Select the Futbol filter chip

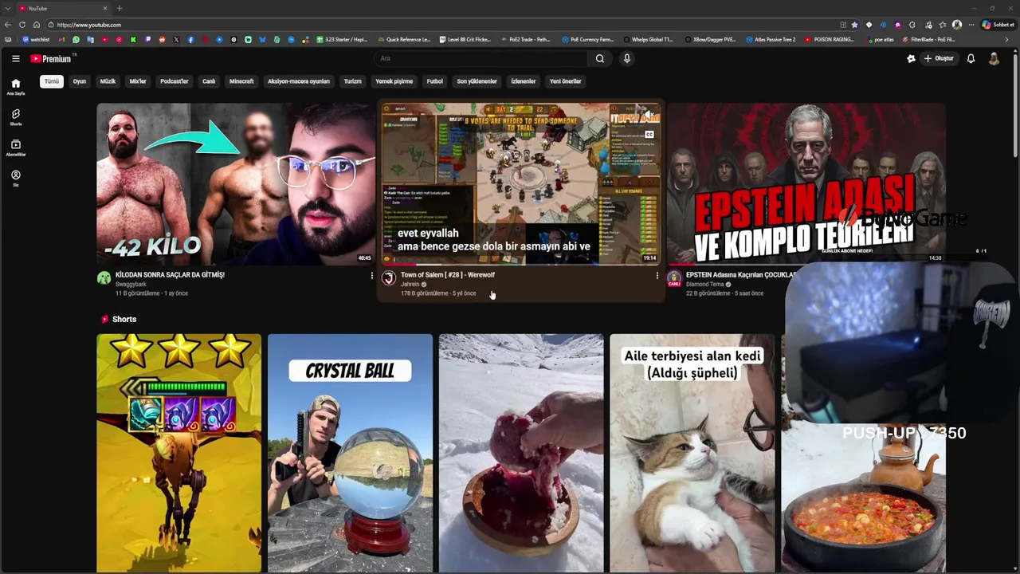(434, 81)
